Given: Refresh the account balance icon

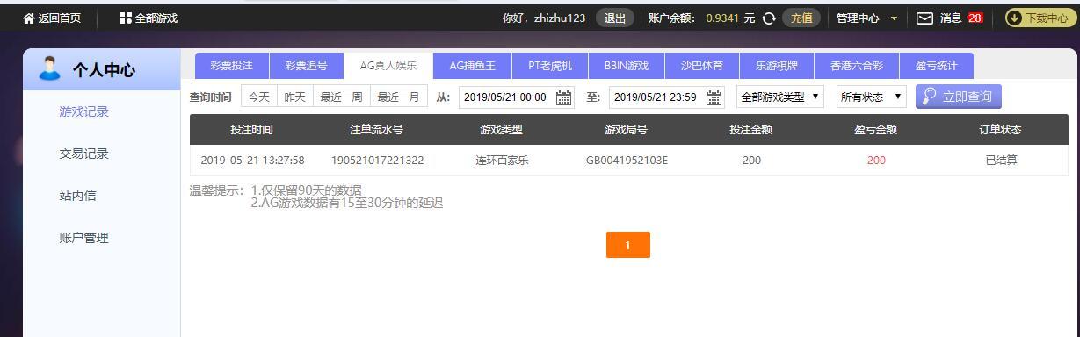Looking at the screenshot, I should point(768,18).
